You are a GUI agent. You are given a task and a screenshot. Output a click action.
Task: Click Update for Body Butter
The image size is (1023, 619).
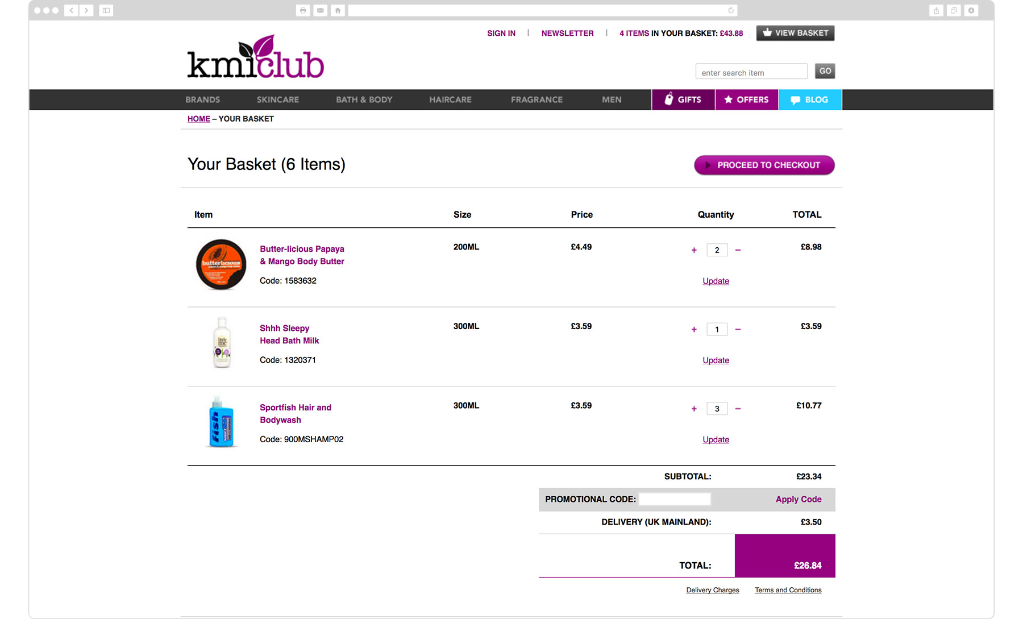(716, 281)
